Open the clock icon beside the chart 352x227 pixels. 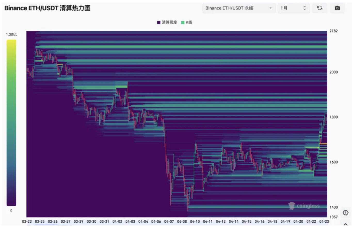(x=346, y=213)
